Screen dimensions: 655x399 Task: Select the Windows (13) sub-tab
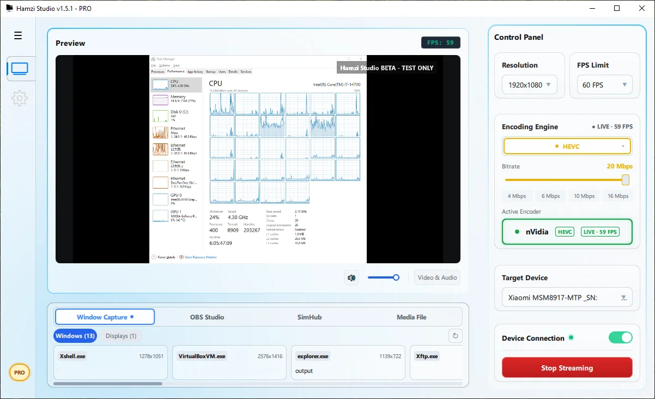click(75, 336)
